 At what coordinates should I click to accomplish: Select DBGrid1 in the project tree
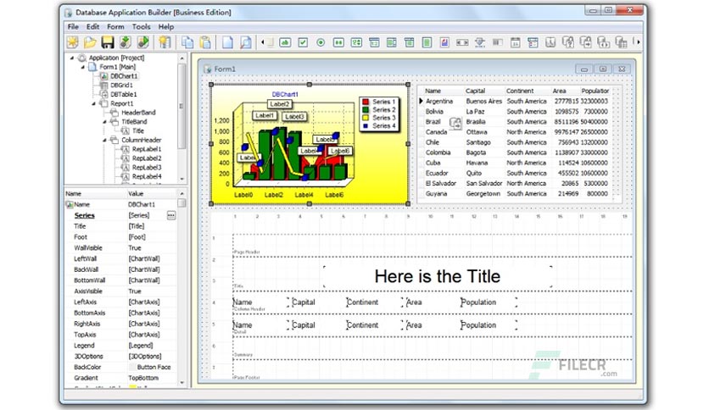tap(121, 85)
